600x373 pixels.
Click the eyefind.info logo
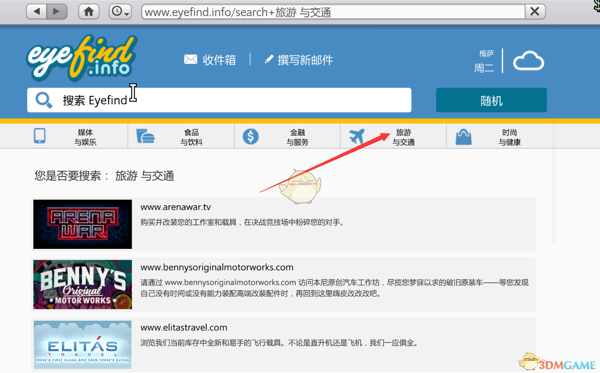(x=82, y=58)
